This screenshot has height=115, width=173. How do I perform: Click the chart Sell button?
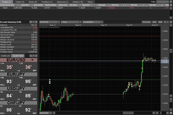160,22
